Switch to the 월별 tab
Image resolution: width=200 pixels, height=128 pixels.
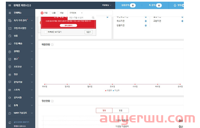(104, 110)
